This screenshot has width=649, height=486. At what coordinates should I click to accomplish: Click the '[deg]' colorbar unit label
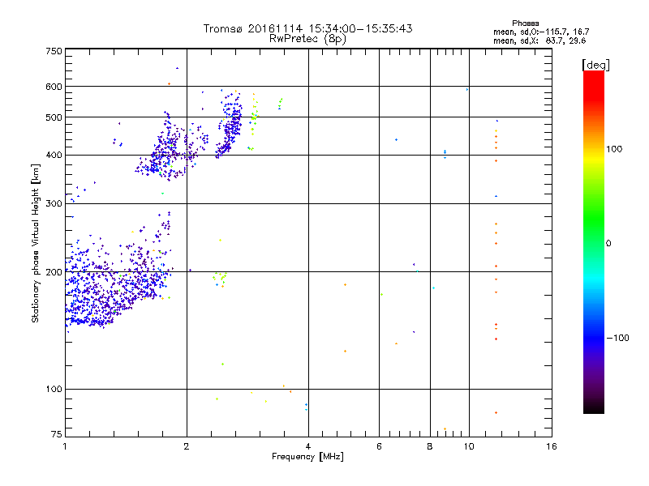(595, 65)
